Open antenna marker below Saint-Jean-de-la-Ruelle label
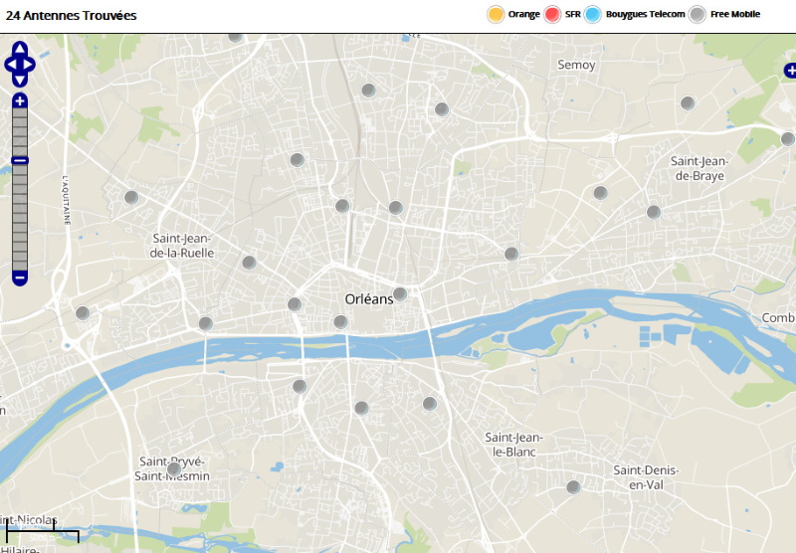 coord(249,263)
